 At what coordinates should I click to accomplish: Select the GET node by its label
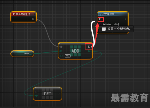[x=47, y=94]
